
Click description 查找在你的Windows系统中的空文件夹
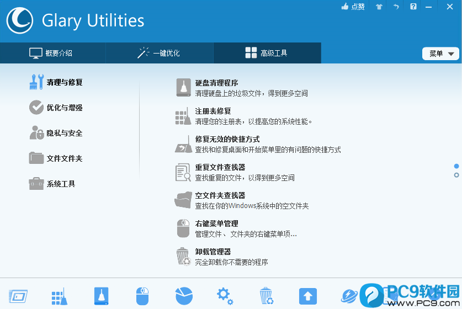(x=252, y=206)
